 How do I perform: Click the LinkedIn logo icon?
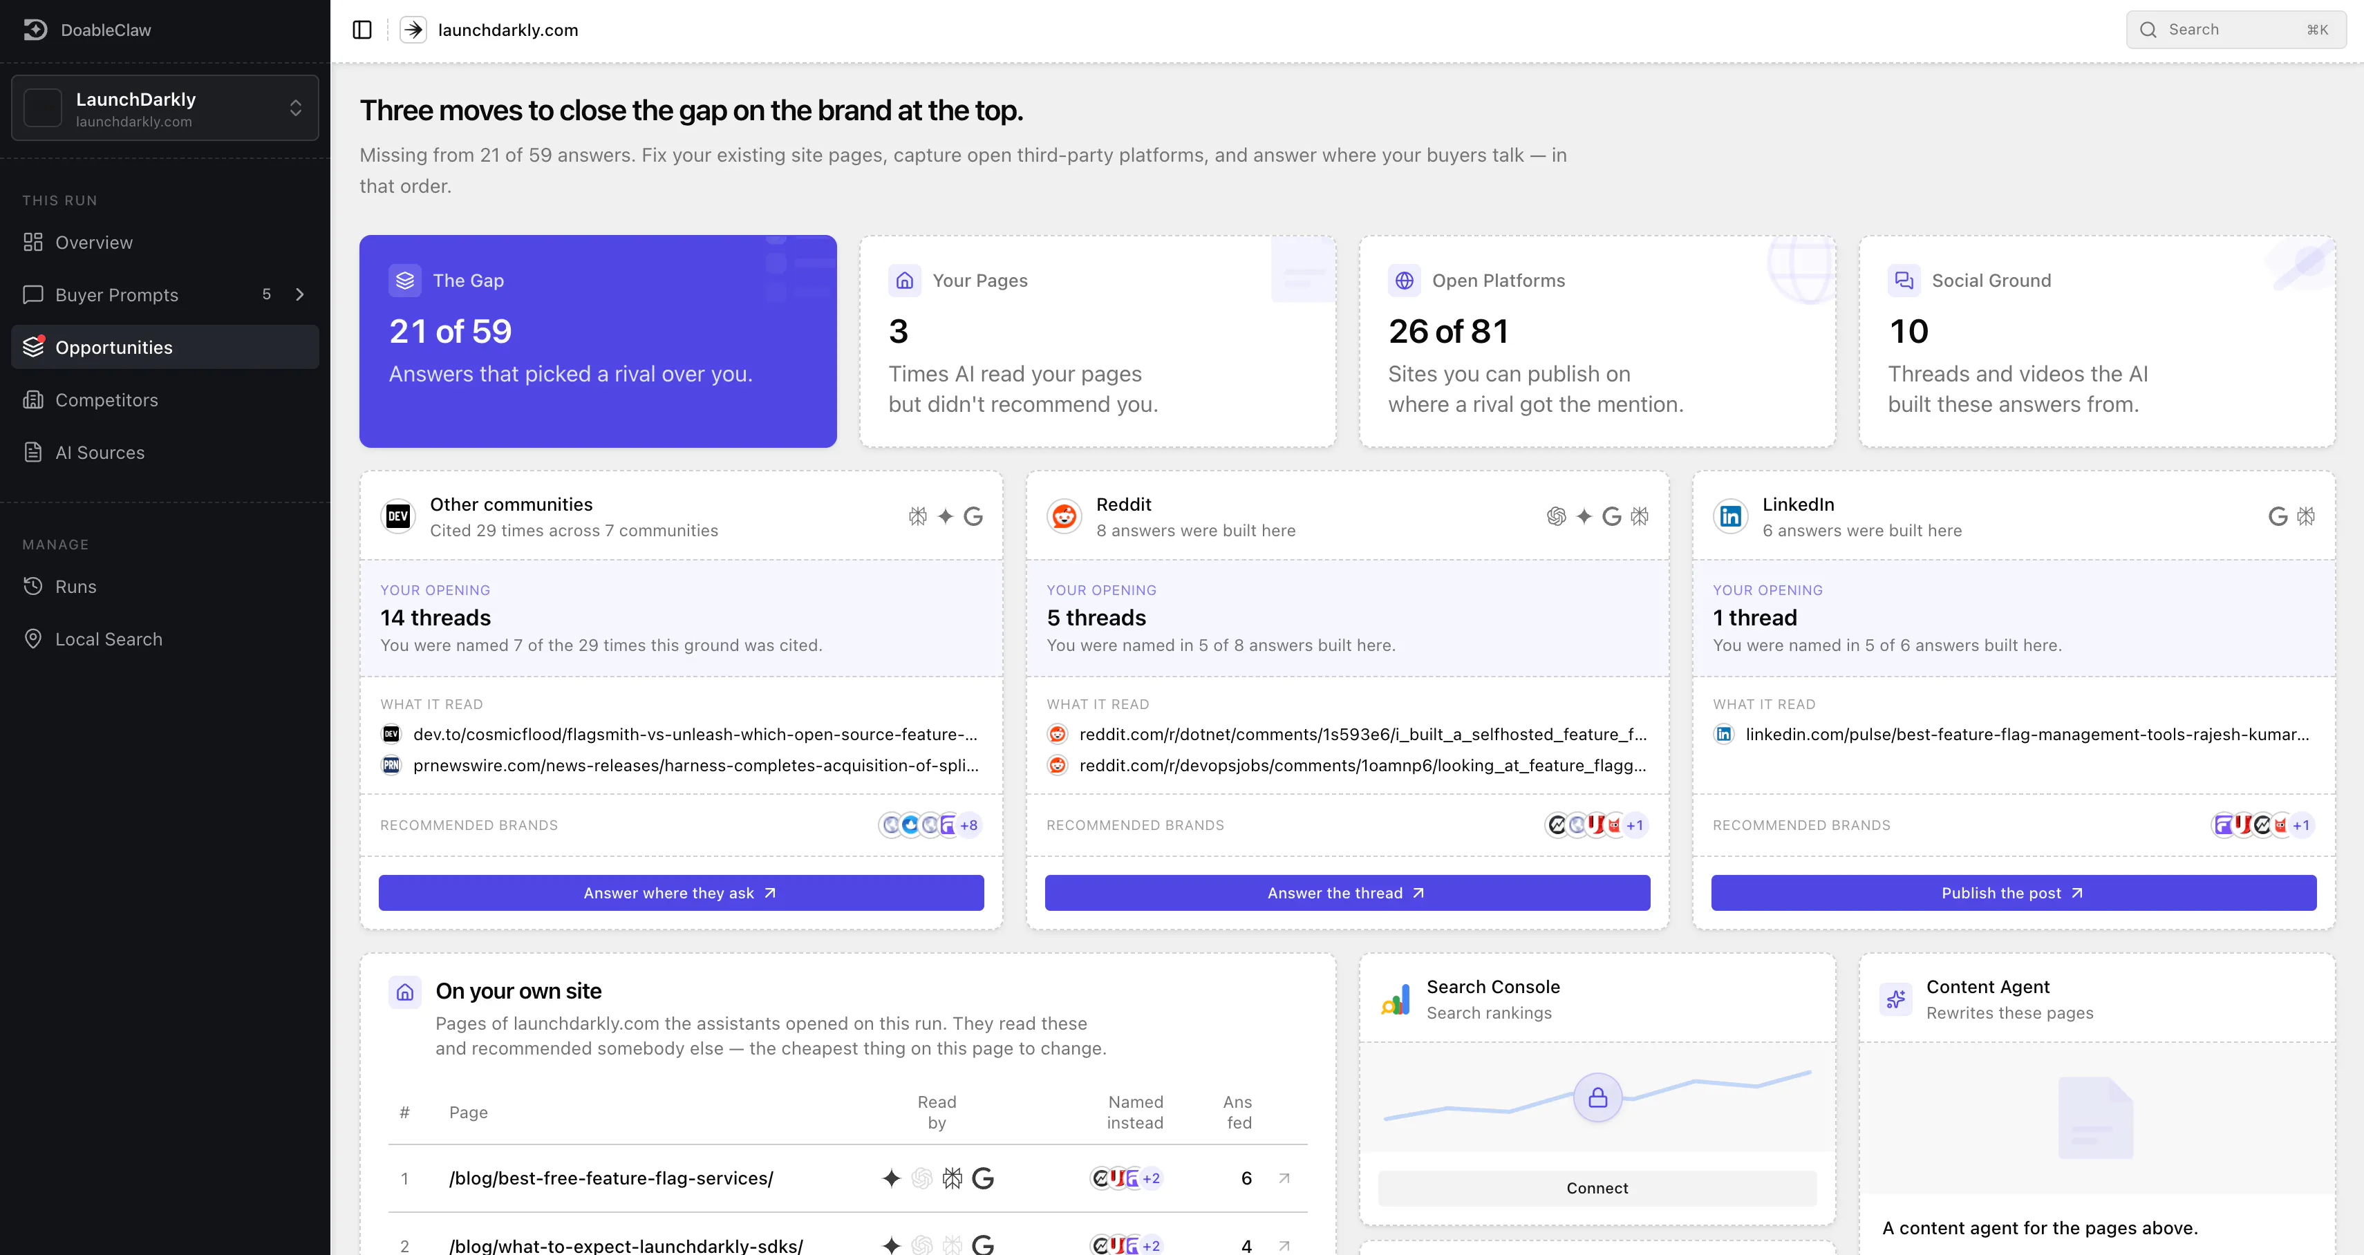click(1731, 516)
